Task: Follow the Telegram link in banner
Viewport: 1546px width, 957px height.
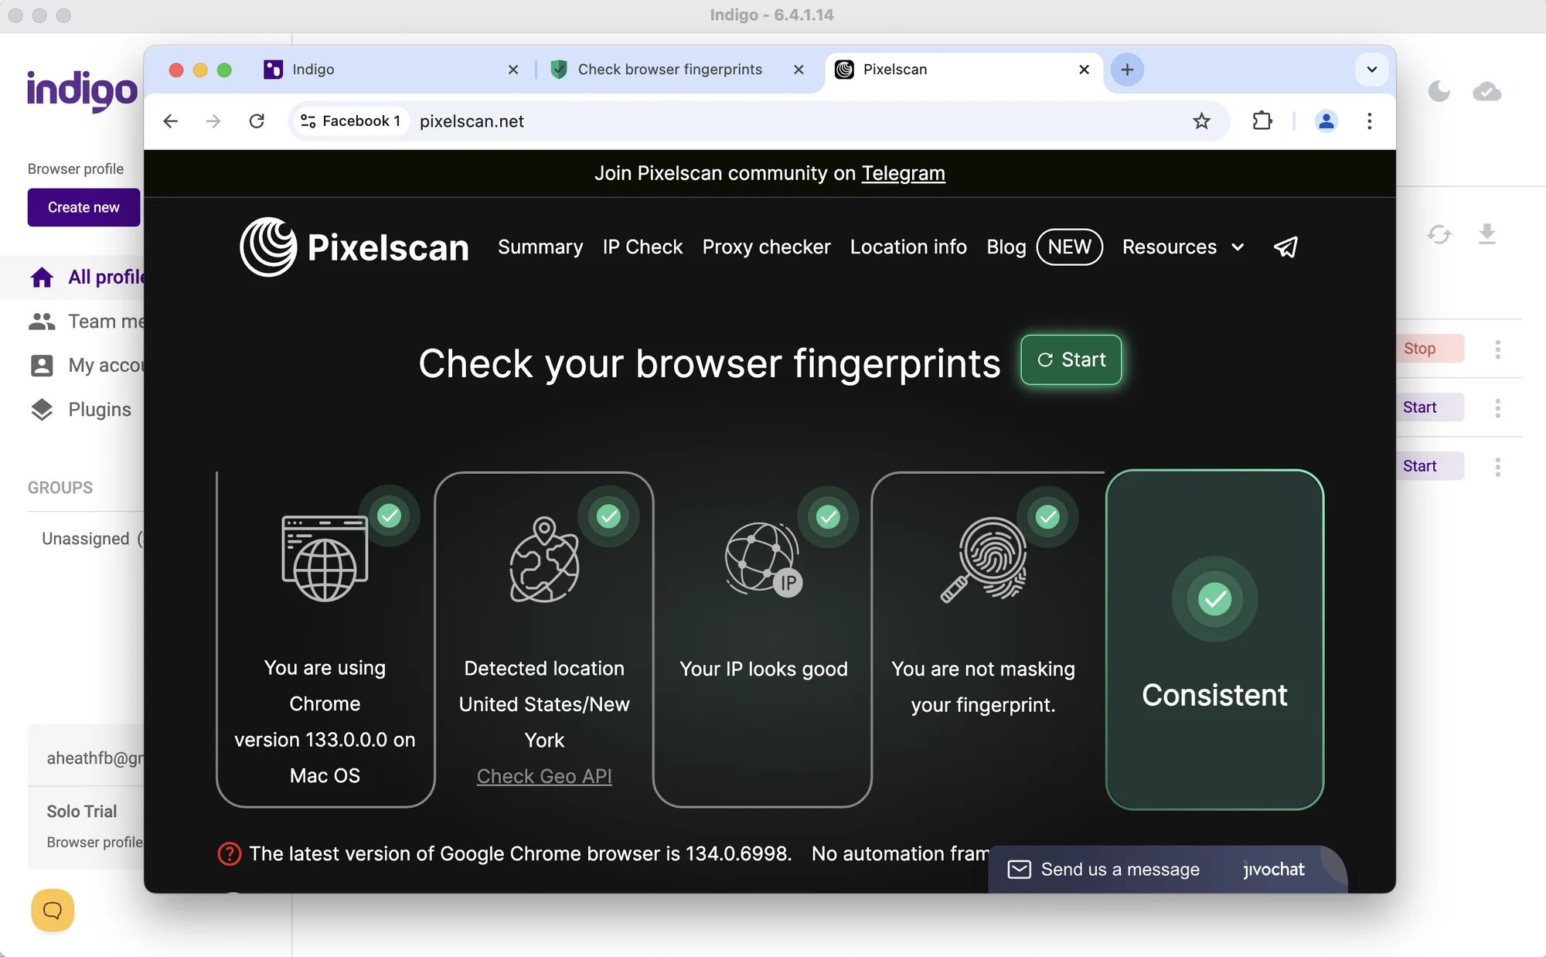Action: click(903, 173)
